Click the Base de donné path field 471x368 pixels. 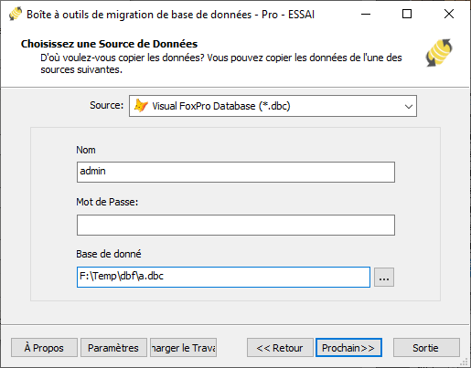pos(223,277)
